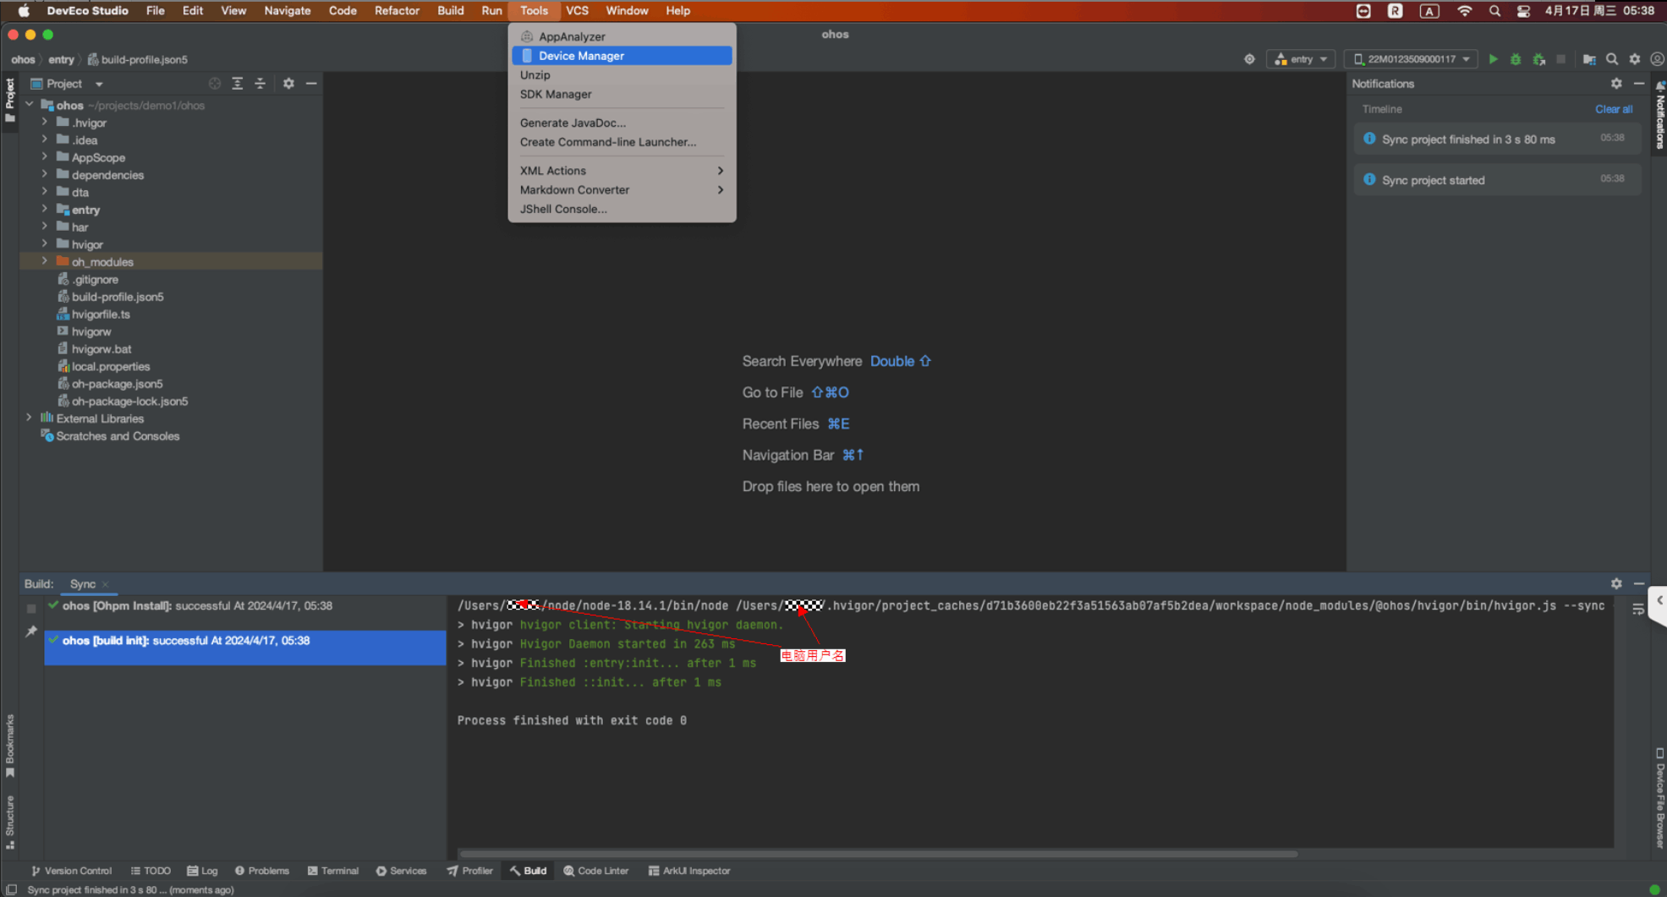
Task: Expand the oh_modules folder
Action: tap(45, 262)
